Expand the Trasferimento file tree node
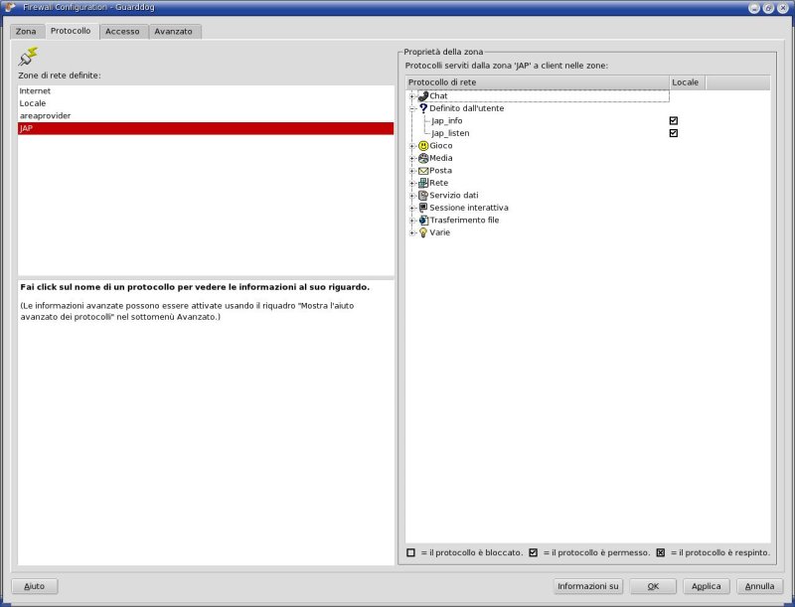795x607 pixels. coord(412,221)
